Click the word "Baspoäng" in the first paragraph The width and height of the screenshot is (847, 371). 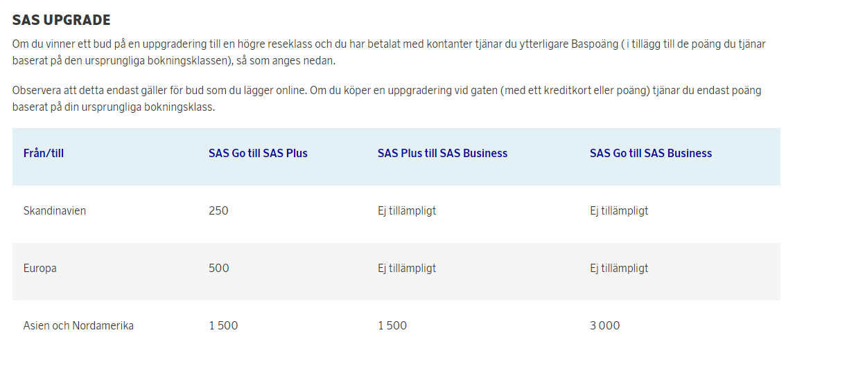(x=595, y=44)
